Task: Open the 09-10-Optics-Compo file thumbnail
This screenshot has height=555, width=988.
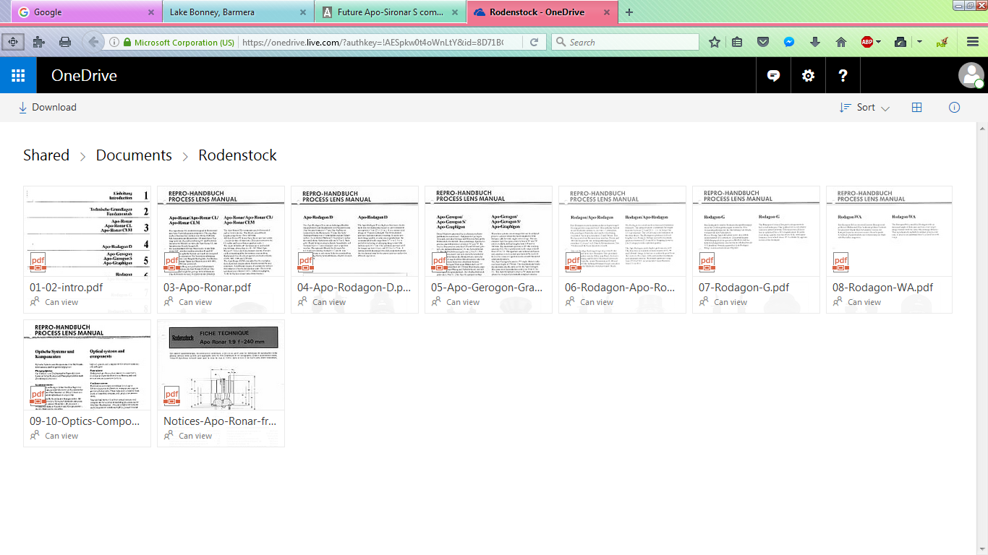Action: (87, 365)
